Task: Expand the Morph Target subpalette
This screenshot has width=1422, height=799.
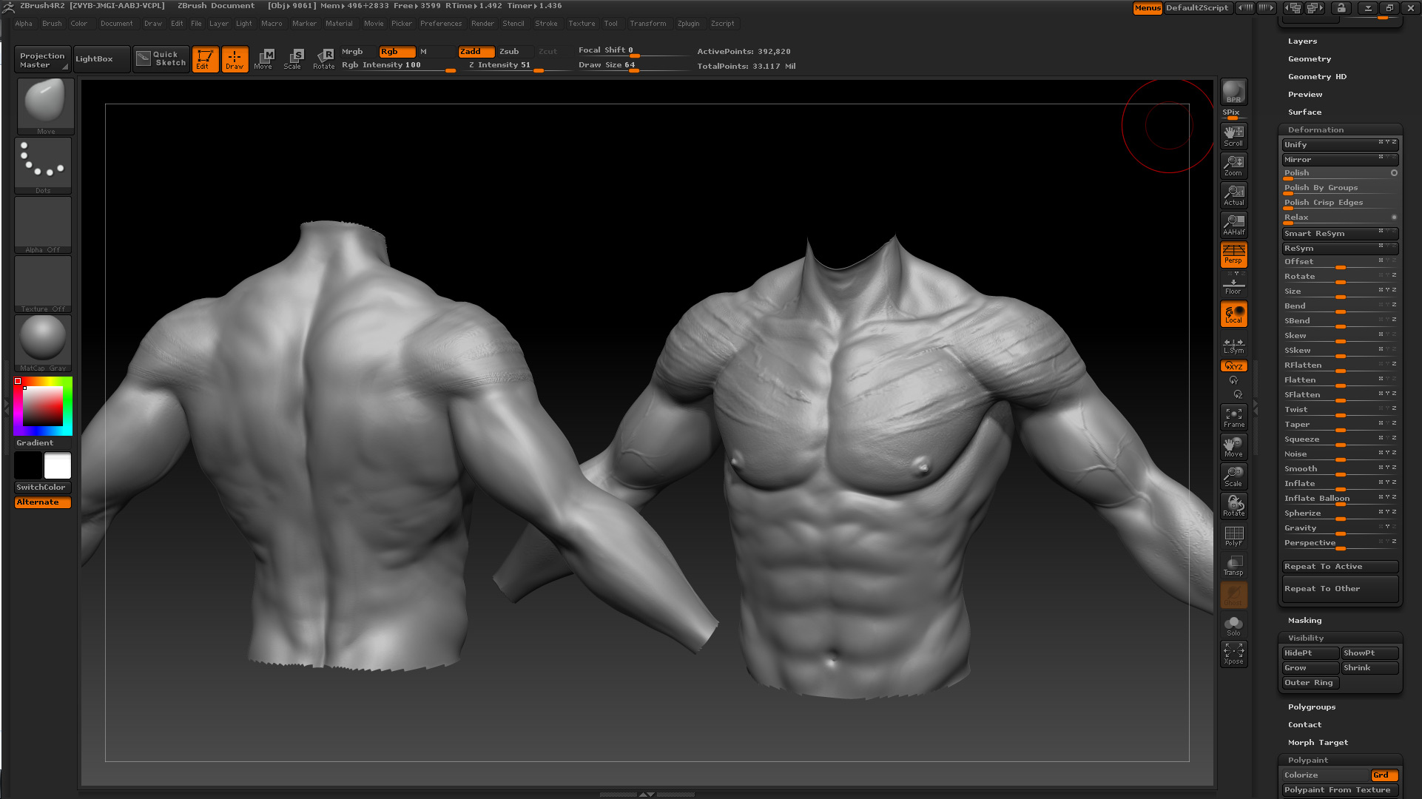Action: coord(1318,743)
